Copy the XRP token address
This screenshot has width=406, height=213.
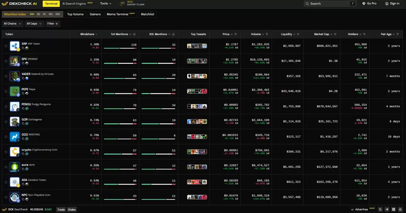pyautogui.click(x=23, y=48)
